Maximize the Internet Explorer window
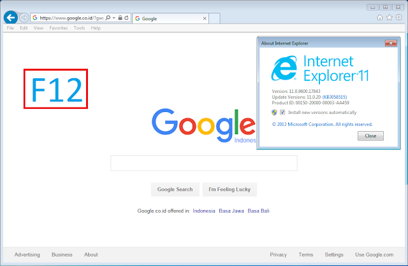 [385, 7]
